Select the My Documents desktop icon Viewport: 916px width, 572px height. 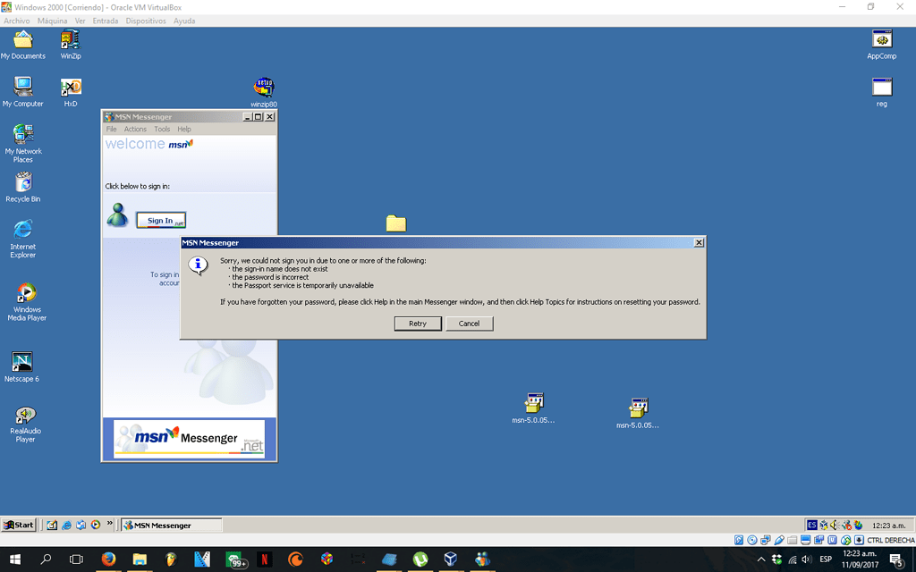coord(22,45)
